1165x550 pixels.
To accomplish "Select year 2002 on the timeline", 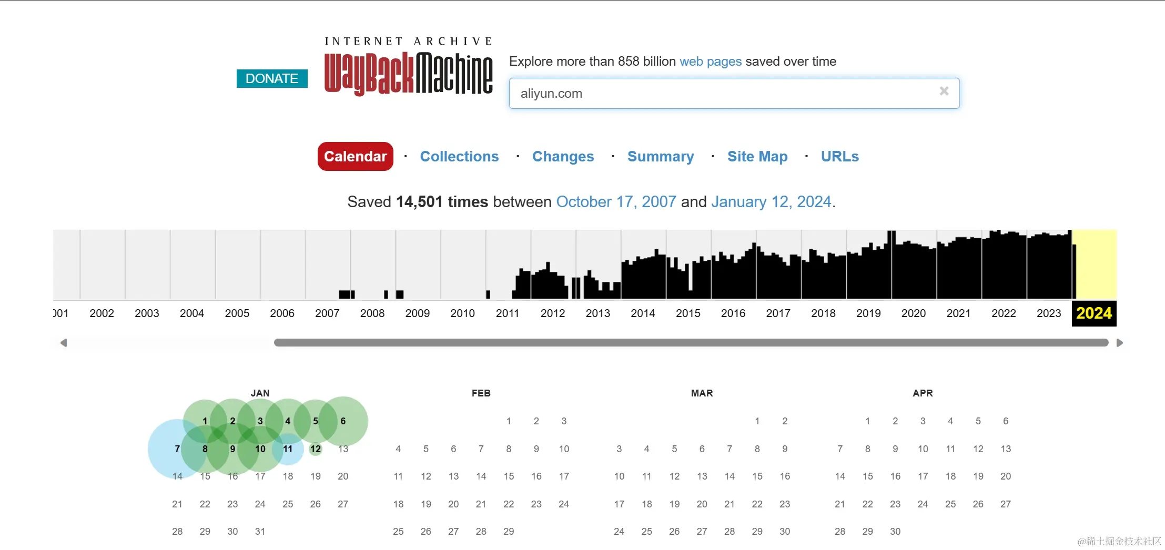I will pos(102,313).
